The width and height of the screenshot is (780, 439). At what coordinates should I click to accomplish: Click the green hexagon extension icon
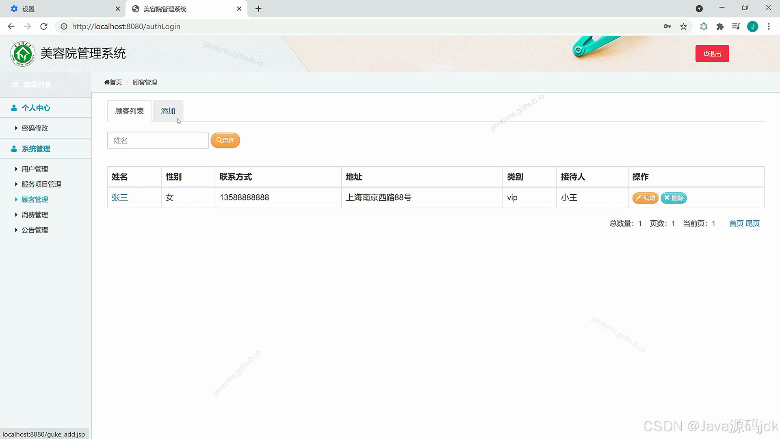(x=704, y=26)
